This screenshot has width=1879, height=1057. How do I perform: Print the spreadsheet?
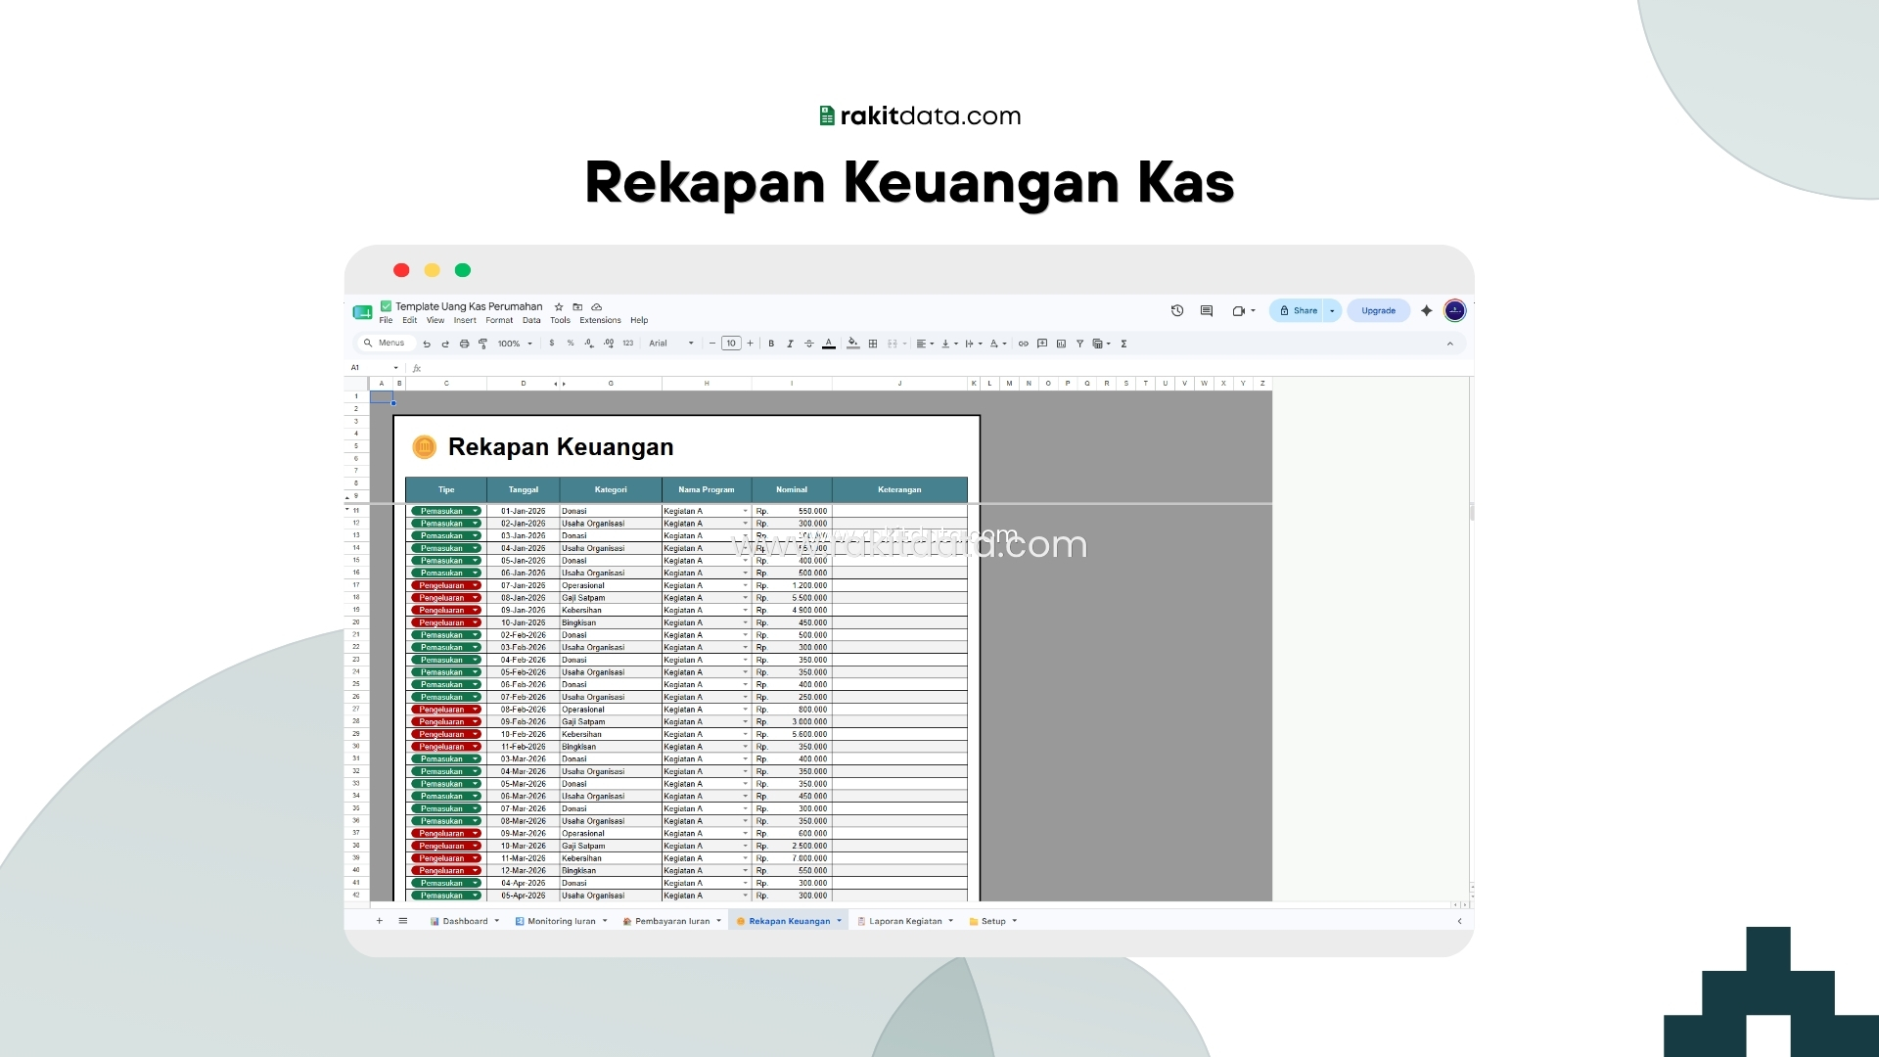point(464,344)
